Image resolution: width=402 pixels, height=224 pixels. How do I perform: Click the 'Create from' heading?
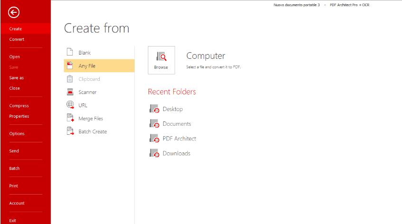tap(97, 28)
